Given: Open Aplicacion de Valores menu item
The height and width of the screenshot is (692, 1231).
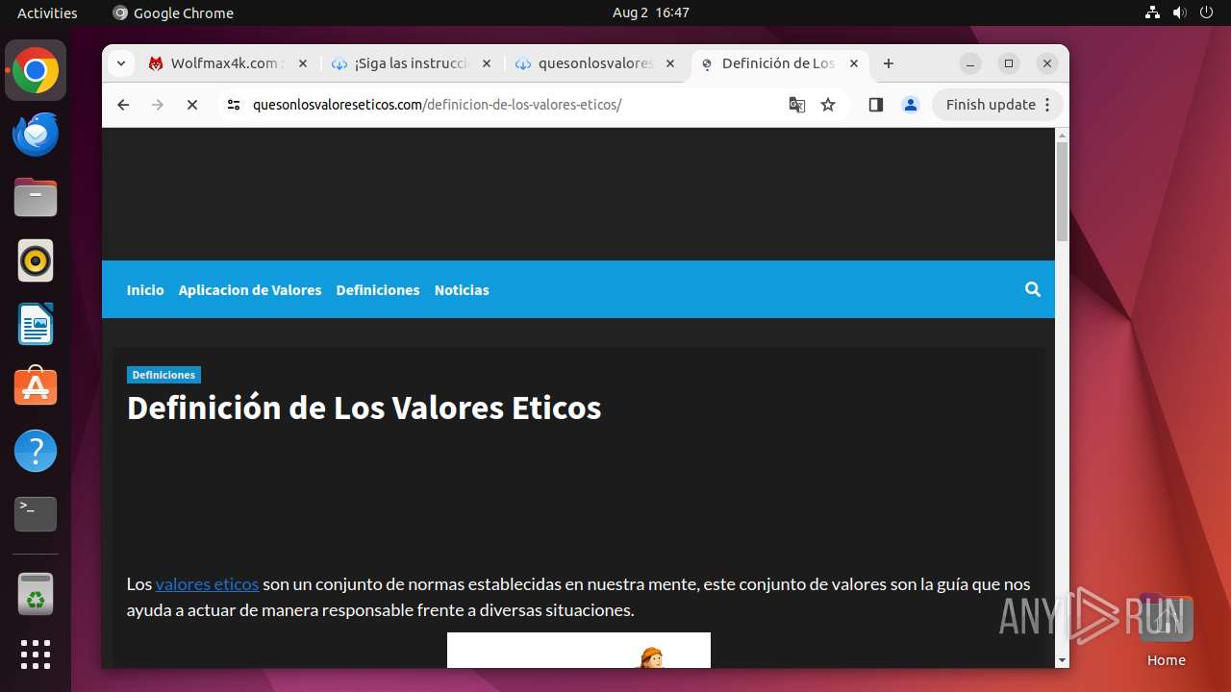Looking at the screenshot, I should click(x=250, y=289).
